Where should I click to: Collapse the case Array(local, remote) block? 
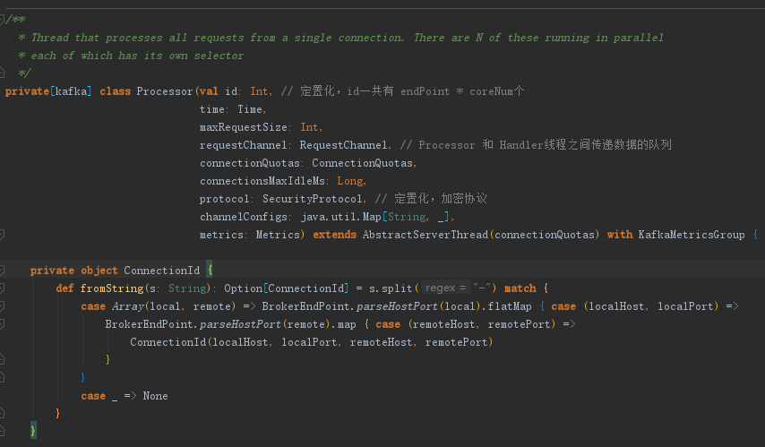point(3,306)
